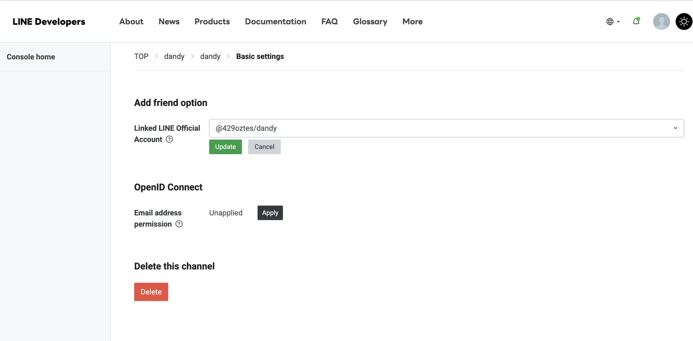
Task: Click the green Update button
Action: (x=225, y=147)
